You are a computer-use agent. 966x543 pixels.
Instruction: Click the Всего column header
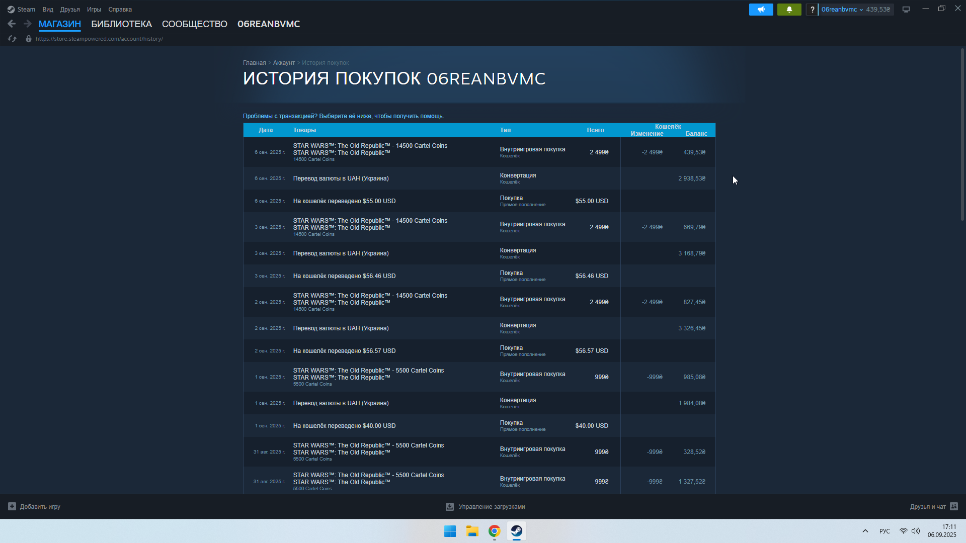click(595, 130)
